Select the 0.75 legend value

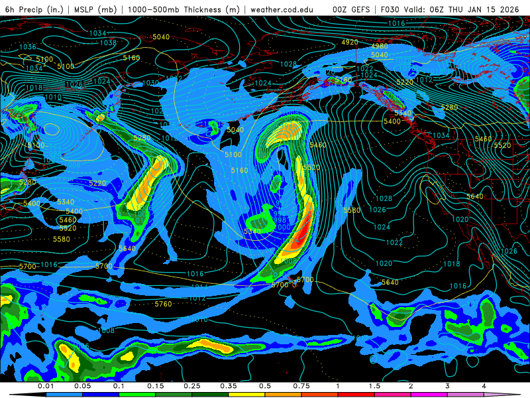[301, 386]
